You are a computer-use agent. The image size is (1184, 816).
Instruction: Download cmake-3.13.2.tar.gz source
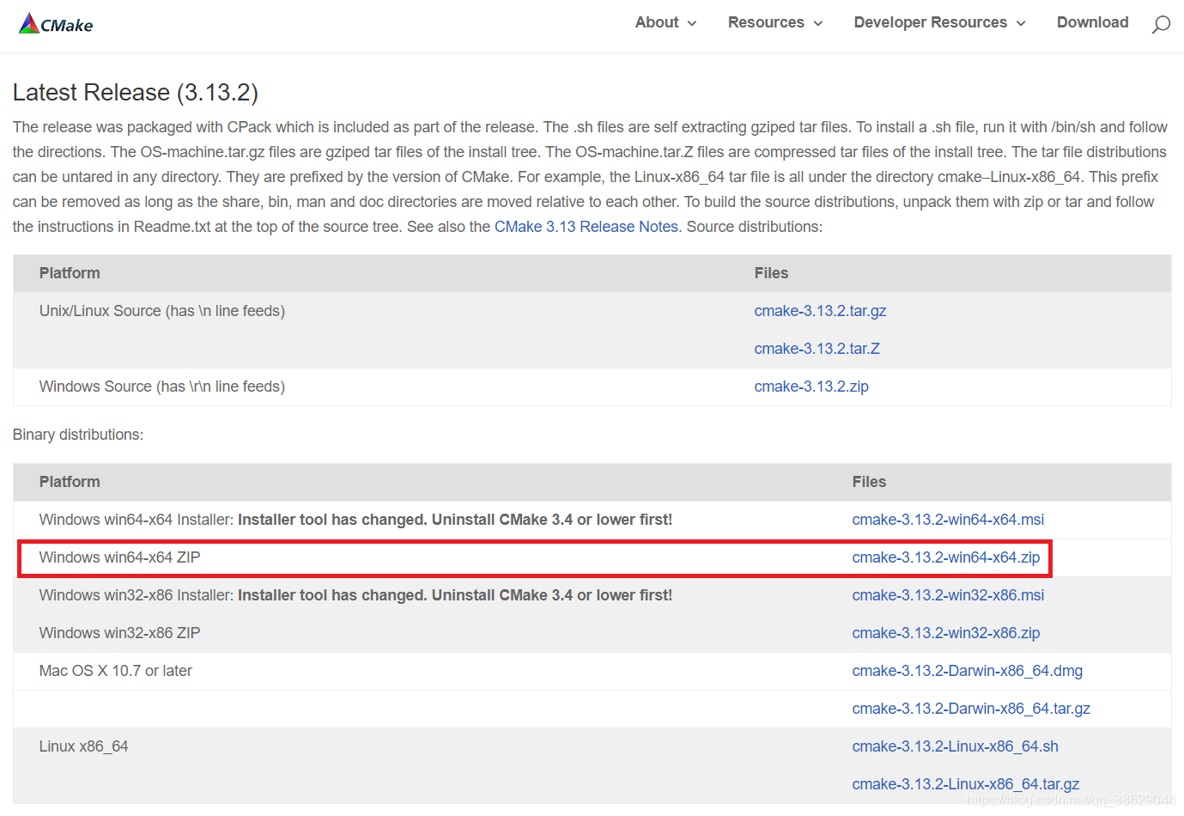pos(820,311)
